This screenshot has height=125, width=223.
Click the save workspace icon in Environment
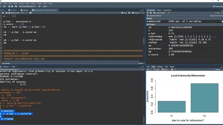pos(151,13)
